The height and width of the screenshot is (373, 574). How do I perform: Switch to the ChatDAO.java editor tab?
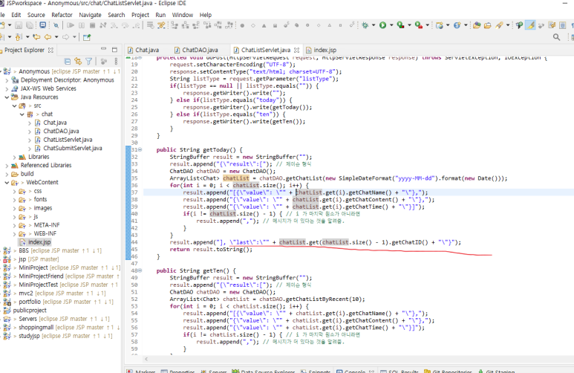click(196, 51)
